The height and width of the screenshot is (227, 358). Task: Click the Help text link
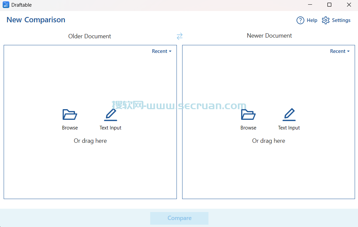click(x=312, y=20)
